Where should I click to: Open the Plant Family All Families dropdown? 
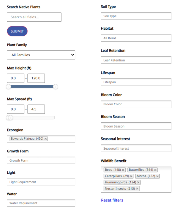click(x=41, y=55)
